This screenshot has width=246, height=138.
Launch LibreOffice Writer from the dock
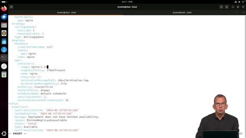click(x=4, y=41)
